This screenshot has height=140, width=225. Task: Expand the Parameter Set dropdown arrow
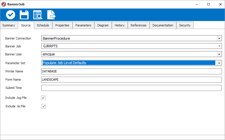point(219,63)
